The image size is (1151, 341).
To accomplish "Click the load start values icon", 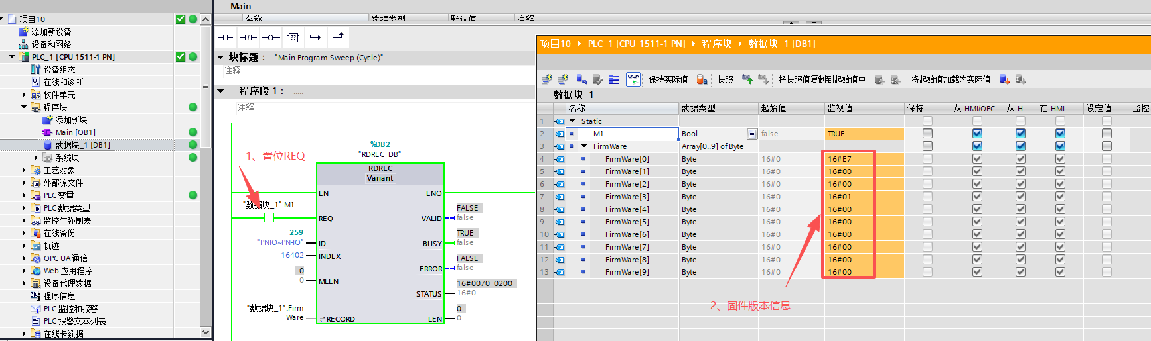I will [1004, 79].
